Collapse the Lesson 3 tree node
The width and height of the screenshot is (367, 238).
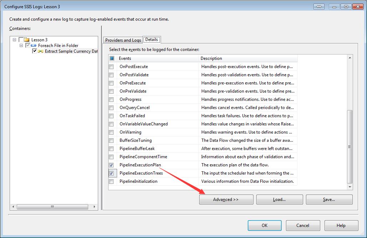click(x=15, y=40)
